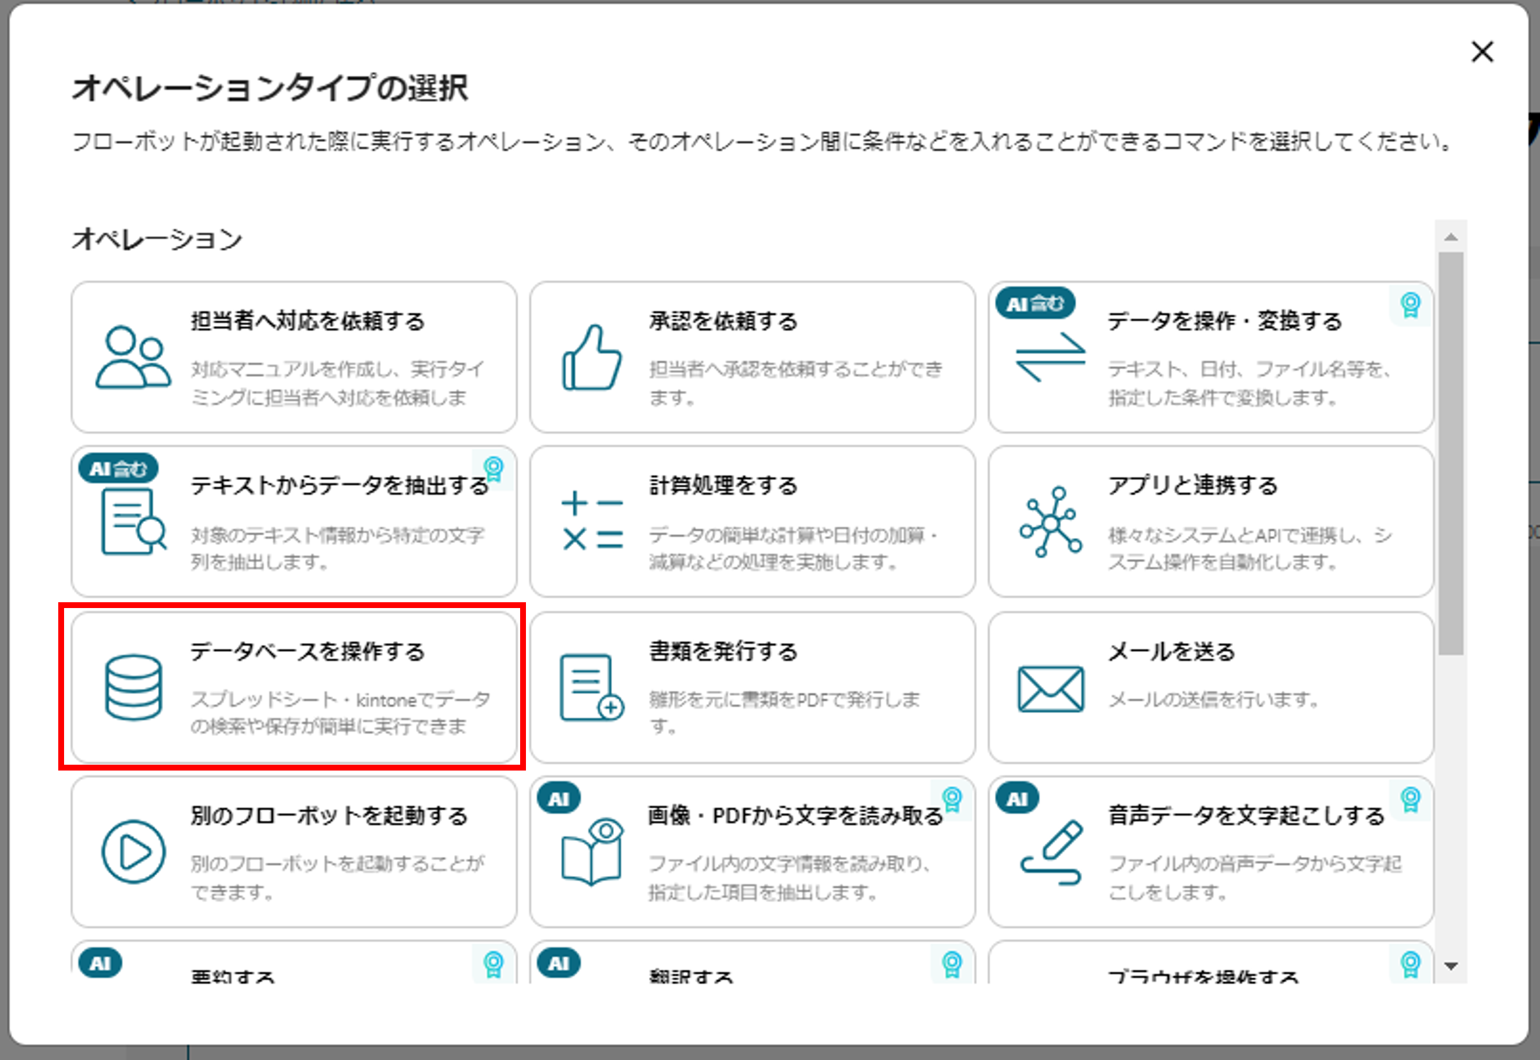Select the データベースを操作する operation title

point(308,652)
